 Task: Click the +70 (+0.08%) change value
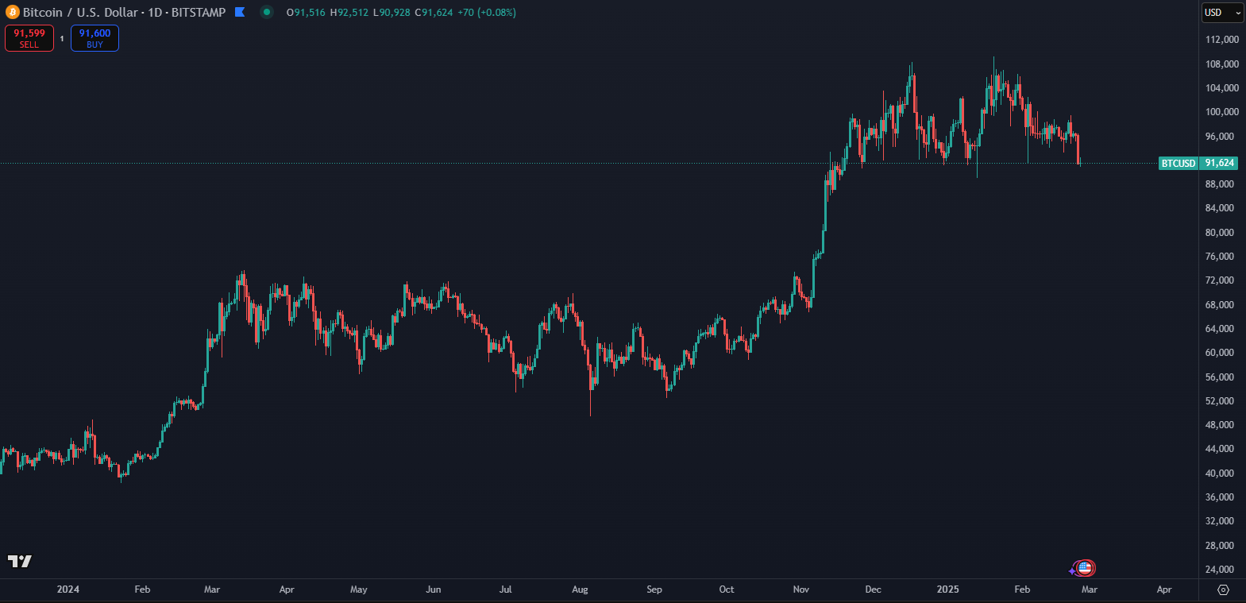[x=487, y=12]
